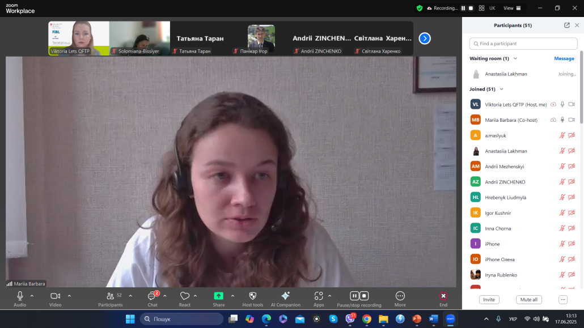584x328 pixels.
Task: Click the Message link for waiting room
Action: 564,58
